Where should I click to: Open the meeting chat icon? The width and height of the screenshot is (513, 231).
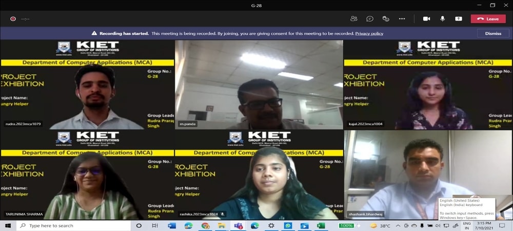[x=369, y=19]
